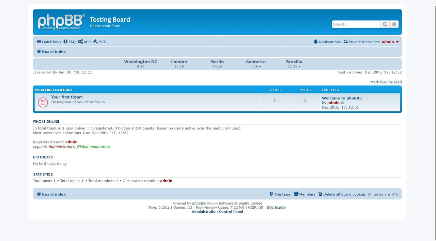Click the MCP gavel icon
436x241 pixels.
95,42
